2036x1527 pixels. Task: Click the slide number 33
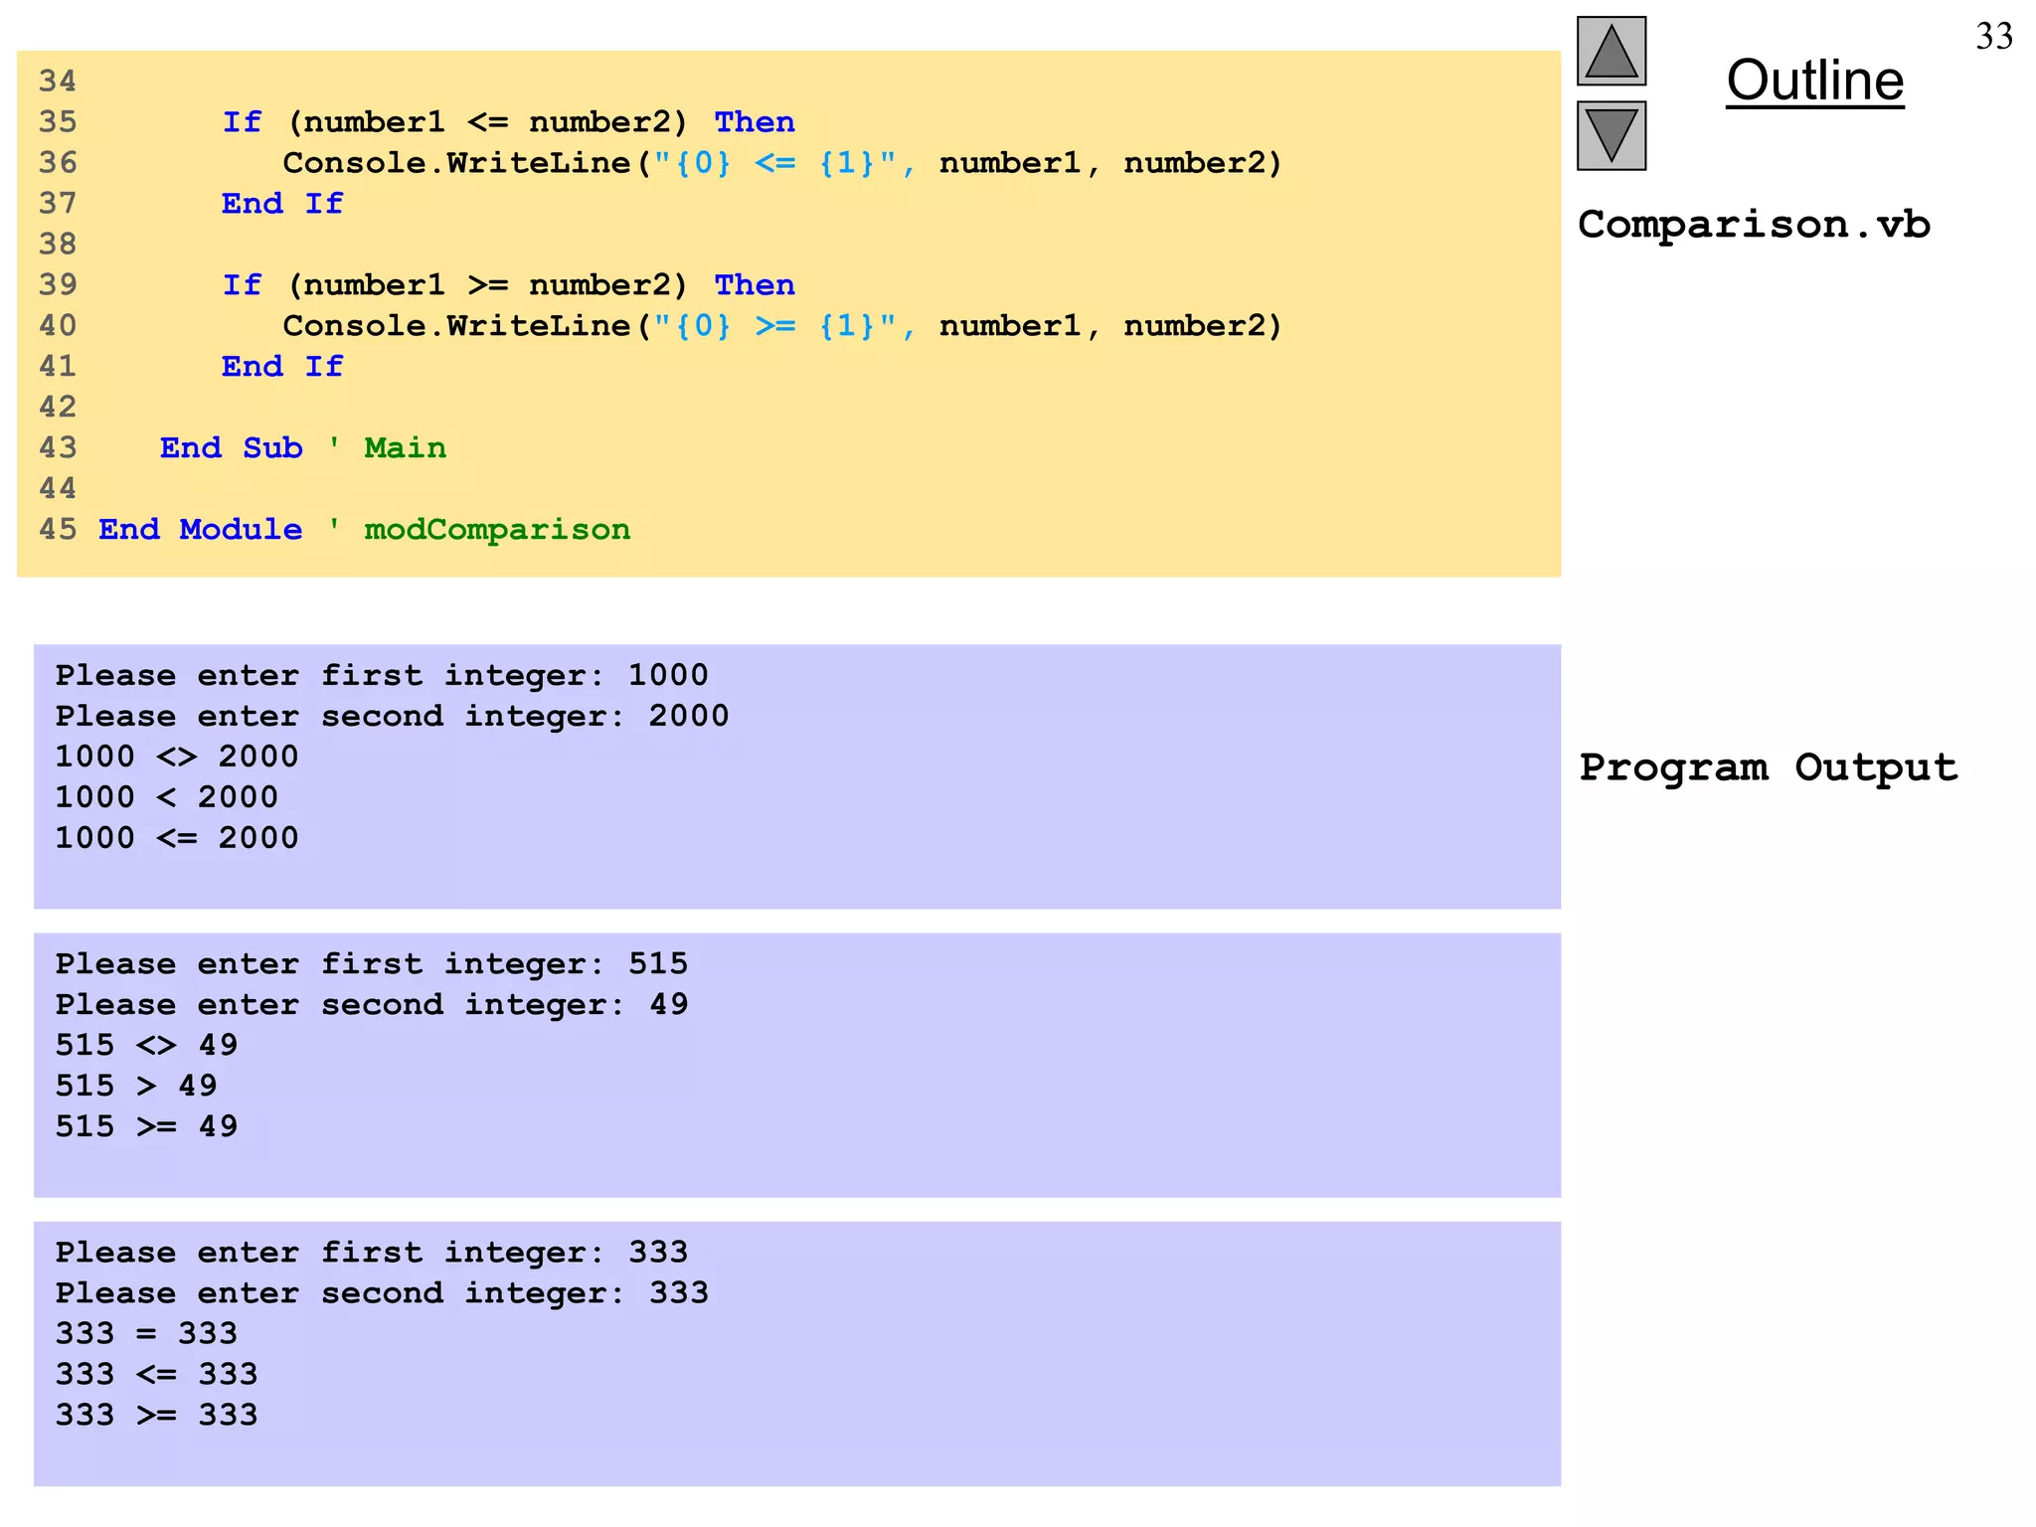pyautogui.click(x=1993, y=37)
